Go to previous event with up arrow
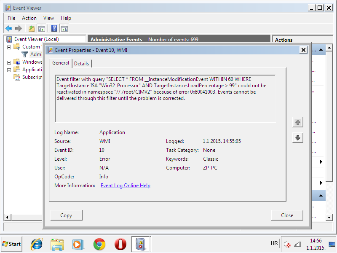The image size is (337, 253). [x=298, y=122]
